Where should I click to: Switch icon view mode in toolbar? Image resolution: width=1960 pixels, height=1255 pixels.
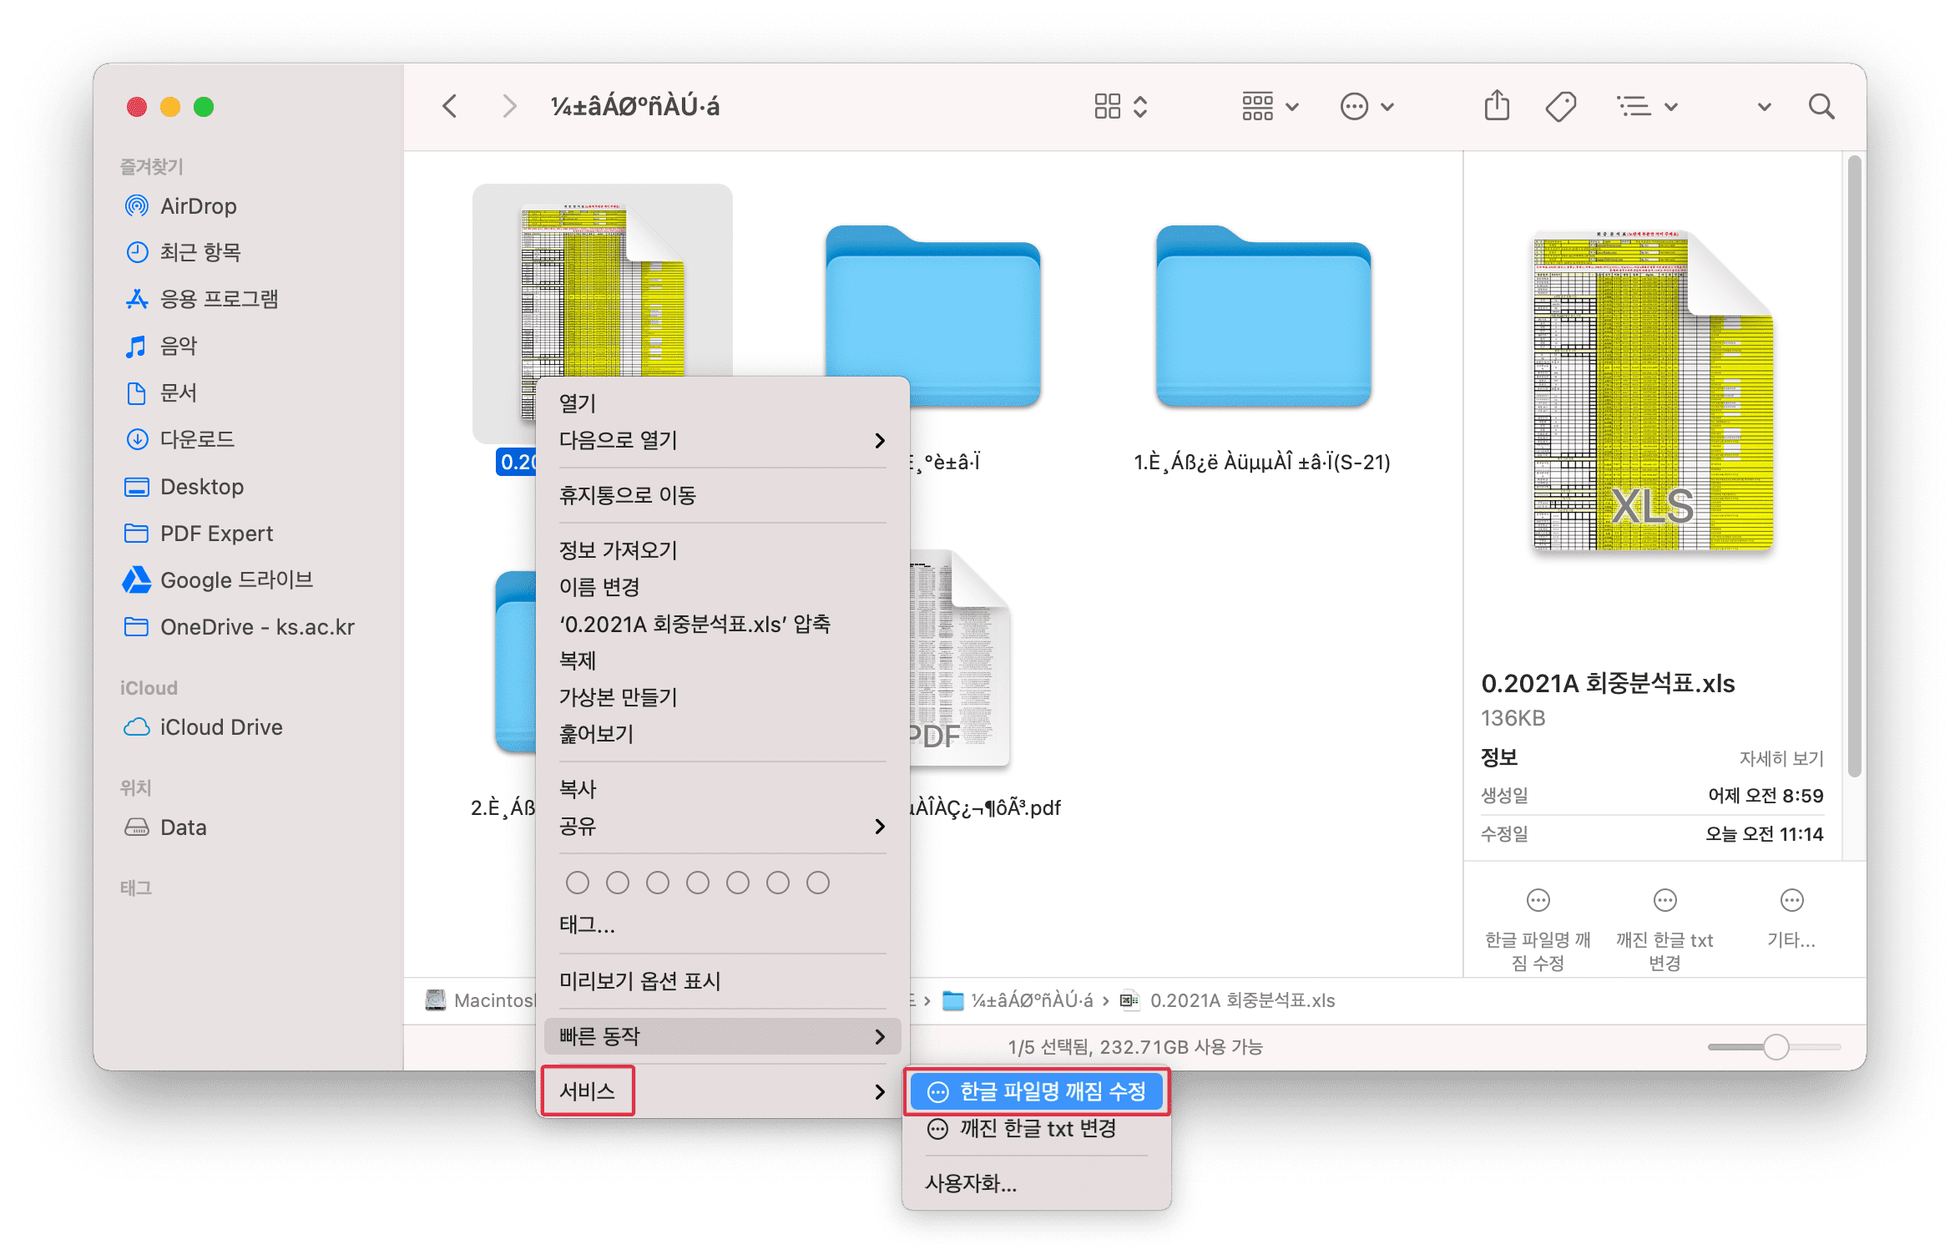(x=1121, y=107)
